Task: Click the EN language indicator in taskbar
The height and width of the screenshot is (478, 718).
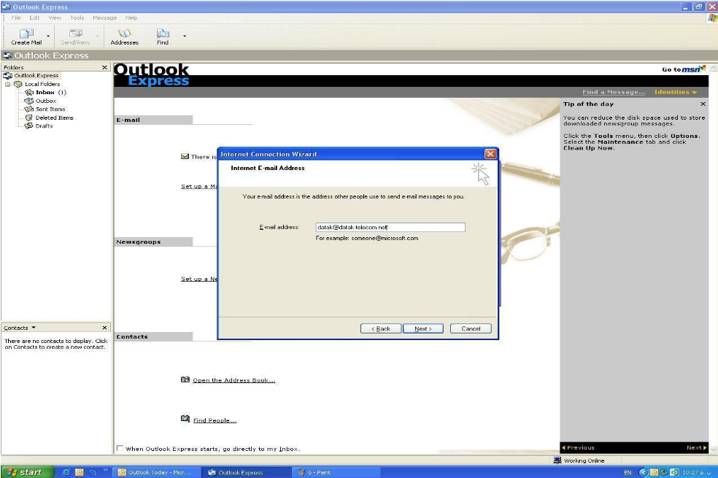Action: [628, 472]
